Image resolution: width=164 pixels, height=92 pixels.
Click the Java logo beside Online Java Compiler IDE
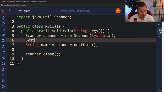click(x=57, y=11)
